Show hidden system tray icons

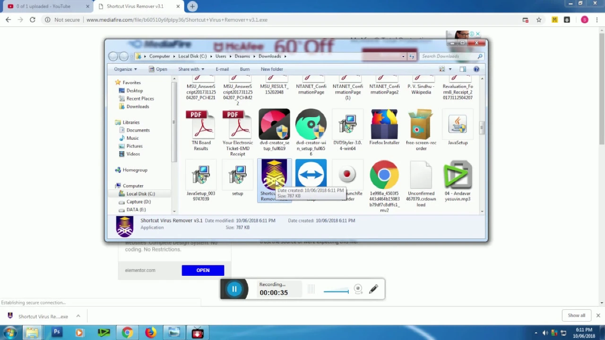pos(536,333)
